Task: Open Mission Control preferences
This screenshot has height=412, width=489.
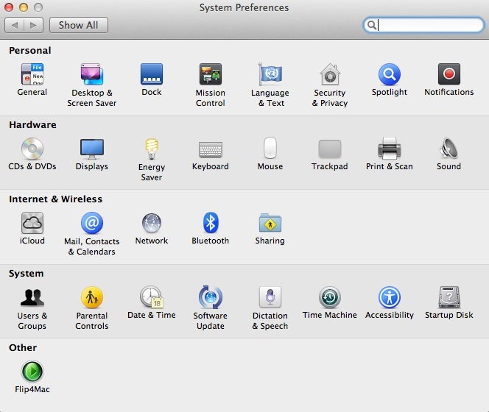Action: click(x=211, y=75)
